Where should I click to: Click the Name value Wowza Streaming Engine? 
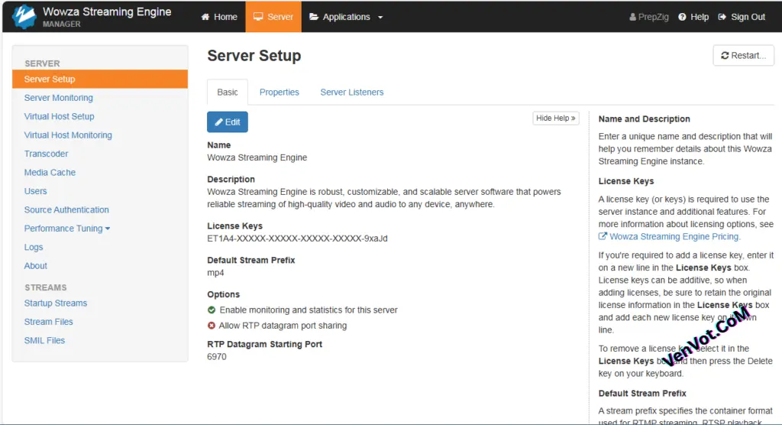[257, 157]
